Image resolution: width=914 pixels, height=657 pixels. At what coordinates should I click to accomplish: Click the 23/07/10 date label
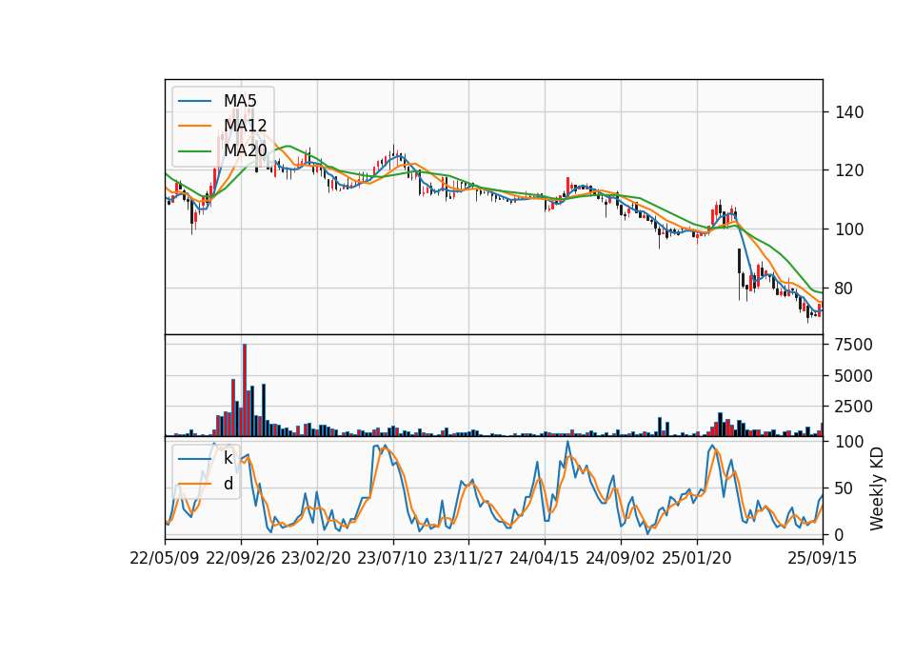(392, 558)
